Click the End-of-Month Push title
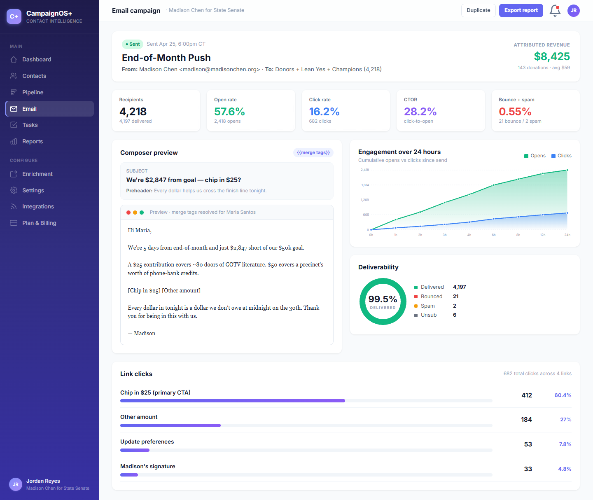The image size is (593, 500). tap(166, 58)
